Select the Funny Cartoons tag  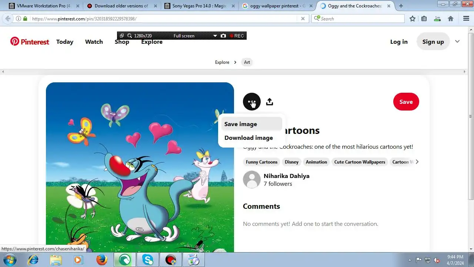[x=261, y=162]
